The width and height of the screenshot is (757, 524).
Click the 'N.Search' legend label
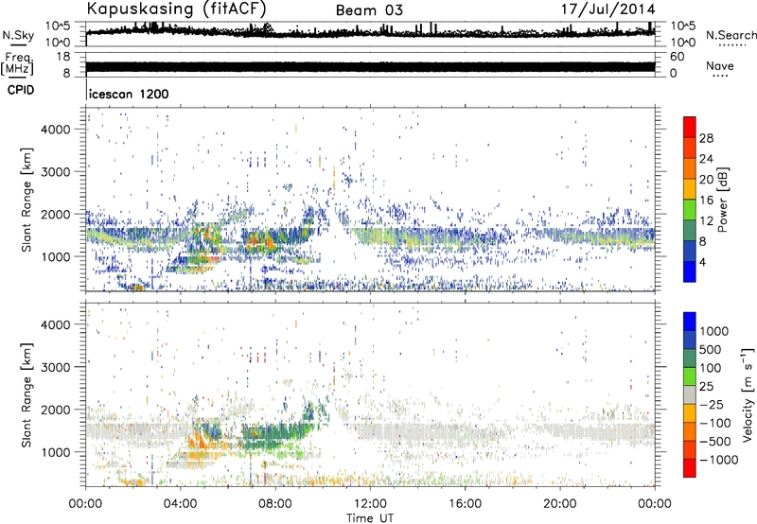(731, 35)
